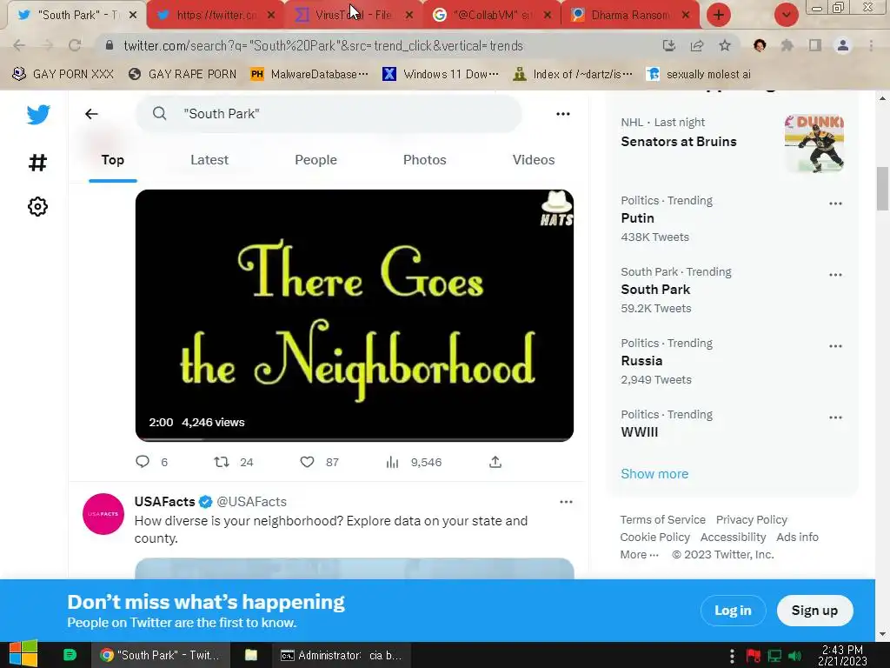Open more options for WWIII trend
The height and width of the screenshot is (668, 890).
[x=835, y=417]
